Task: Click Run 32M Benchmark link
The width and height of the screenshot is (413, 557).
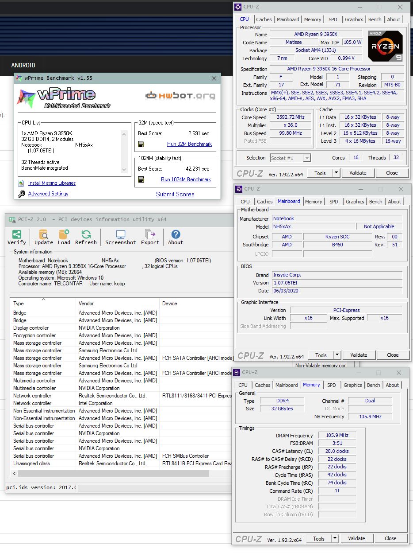Action: click(x=189, y=144)
